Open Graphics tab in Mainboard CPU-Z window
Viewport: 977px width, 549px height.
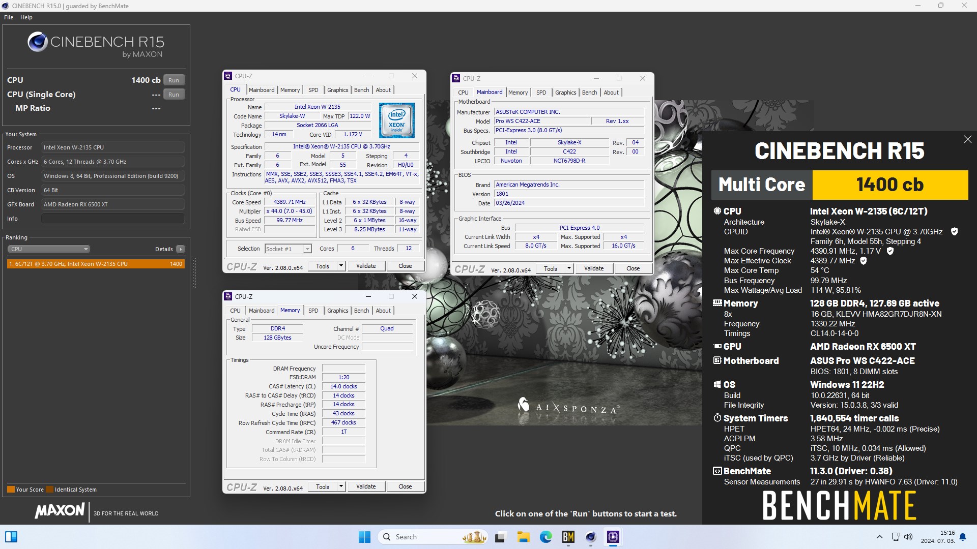click(x=566, y=93)
